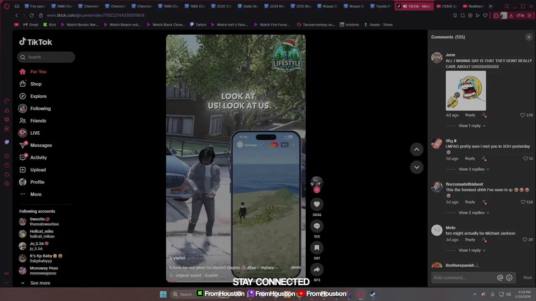This screenshot has height=301, width=536.
Task: Follow creator via red plus badge
Action: click(317, 190)
